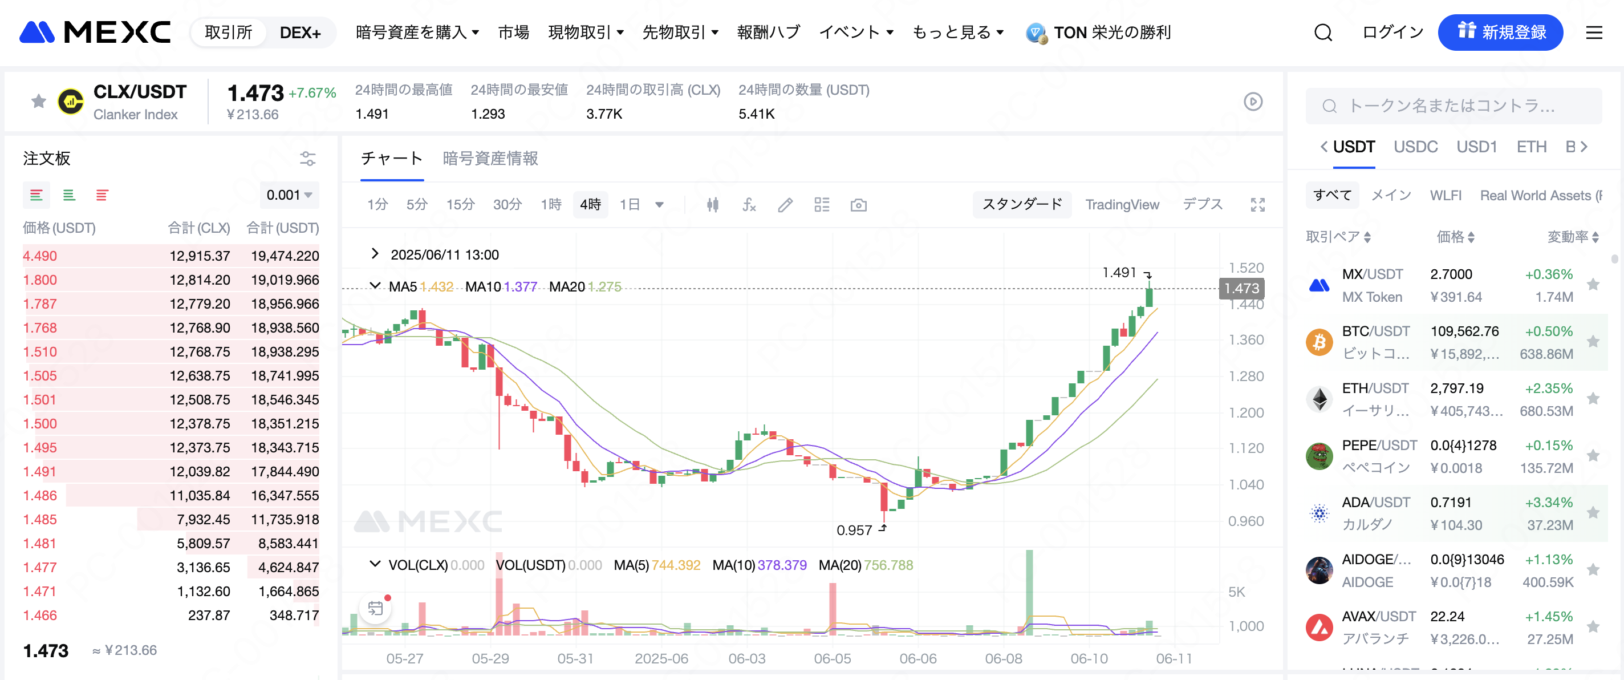Click the ログイン link

1392,32
